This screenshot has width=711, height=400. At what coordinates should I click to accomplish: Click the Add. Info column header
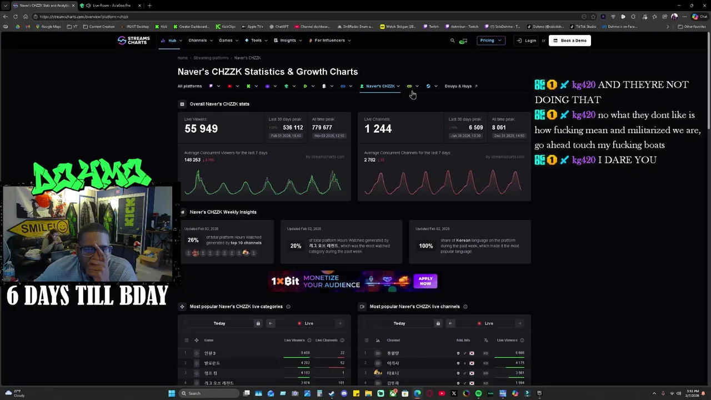[463, 340]
